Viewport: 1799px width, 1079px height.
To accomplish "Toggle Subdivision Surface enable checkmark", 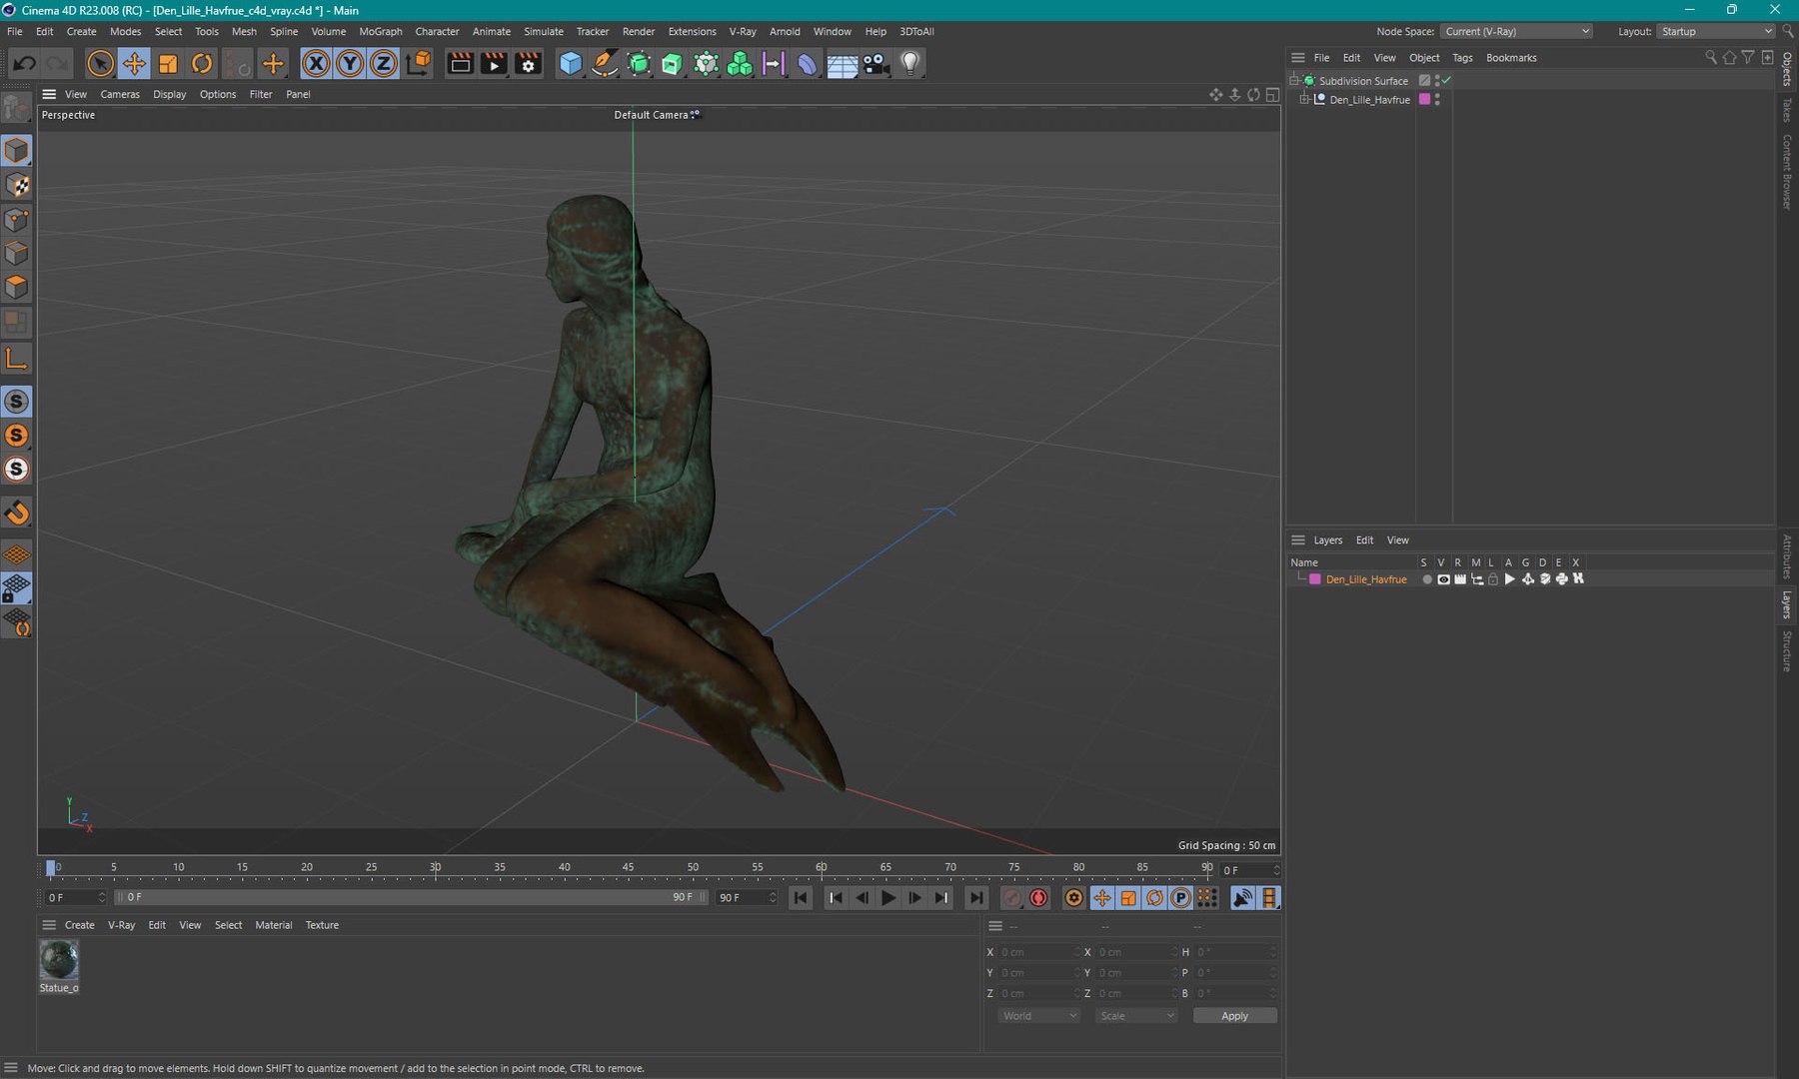I will pos(1446,81).
